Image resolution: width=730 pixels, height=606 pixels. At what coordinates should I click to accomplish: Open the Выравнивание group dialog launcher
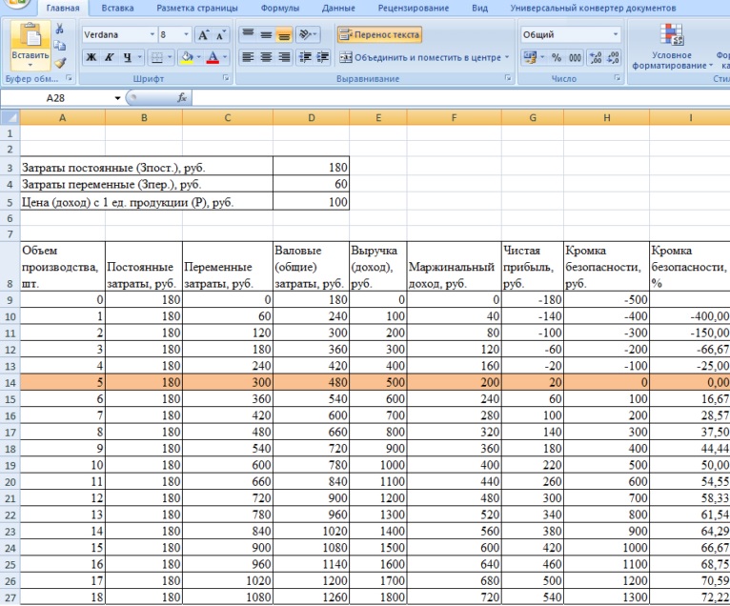click(x=508, y=78)
